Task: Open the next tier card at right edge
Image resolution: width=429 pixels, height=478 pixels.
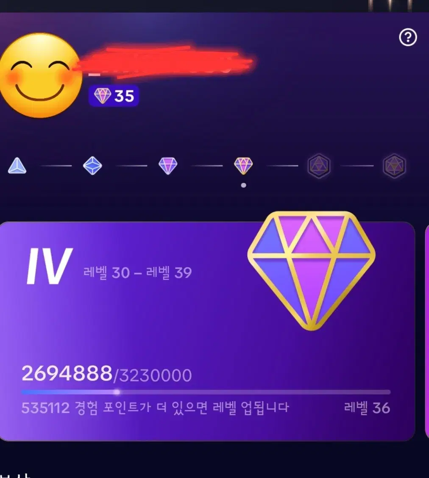Action: click(x=427, y=331)
